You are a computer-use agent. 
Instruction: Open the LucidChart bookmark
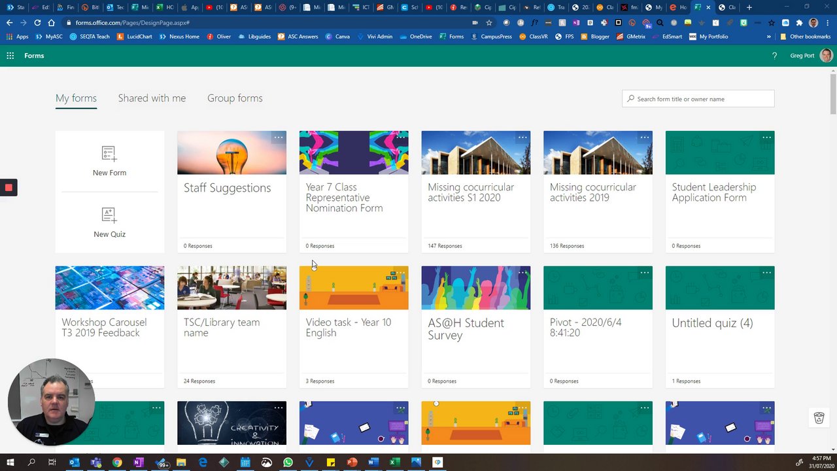pos(134,37)
